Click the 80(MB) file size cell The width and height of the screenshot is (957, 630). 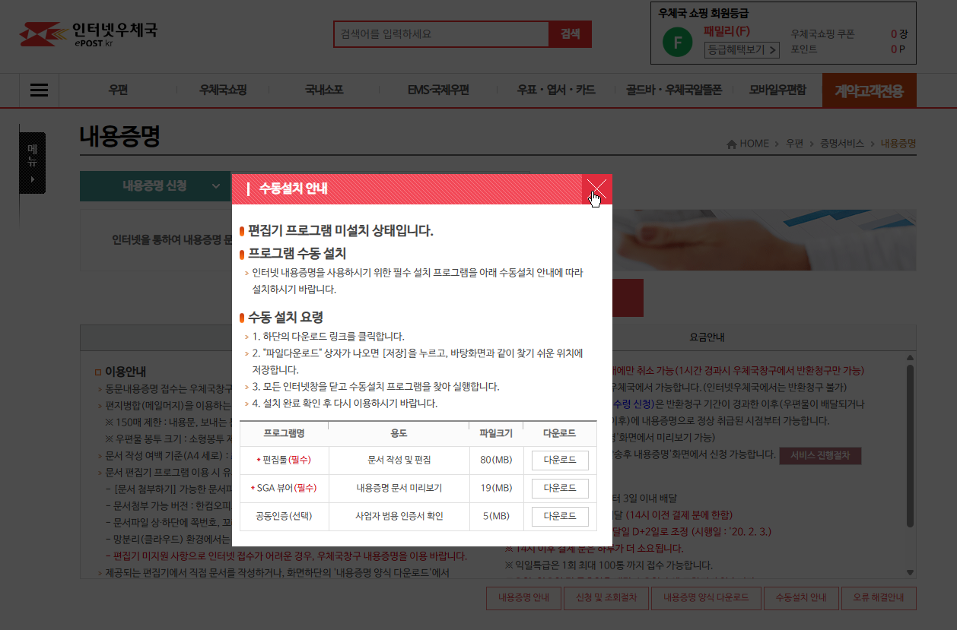point(496,461)
